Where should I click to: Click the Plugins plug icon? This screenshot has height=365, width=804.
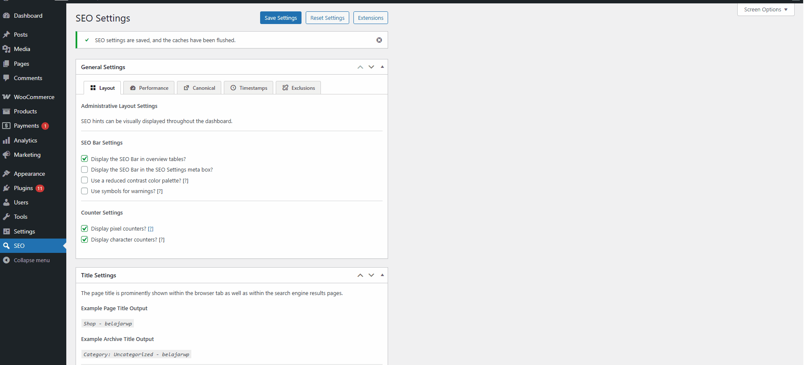point(6,188)
